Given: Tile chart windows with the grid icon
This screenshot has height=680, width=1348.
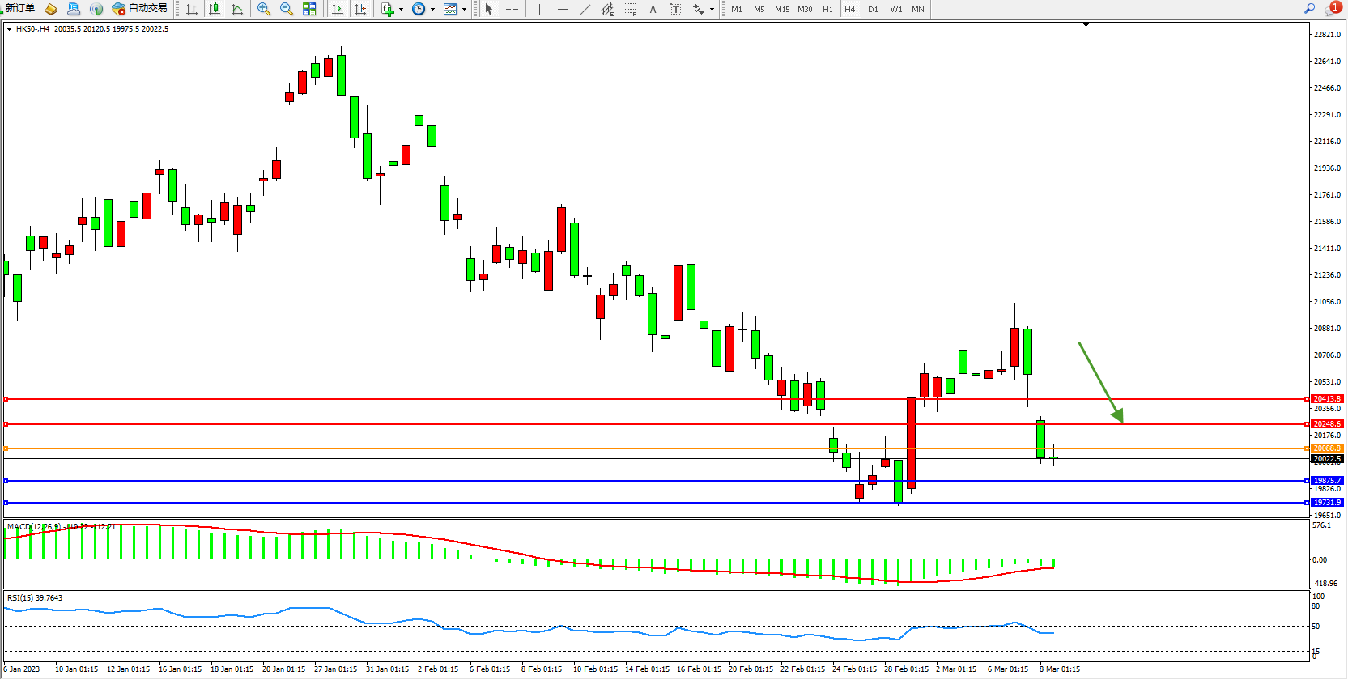Looking at the screenshot, I should (309, 9).
